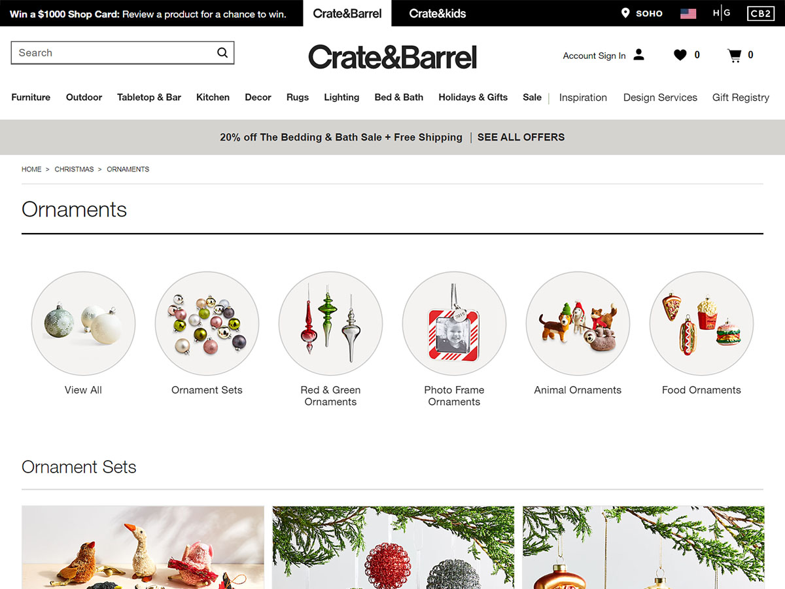The height and width of the screenshot is (589, 785).
Task: Go to CHRISTMAS in the breadcrumb
Action: pos(74,169)
